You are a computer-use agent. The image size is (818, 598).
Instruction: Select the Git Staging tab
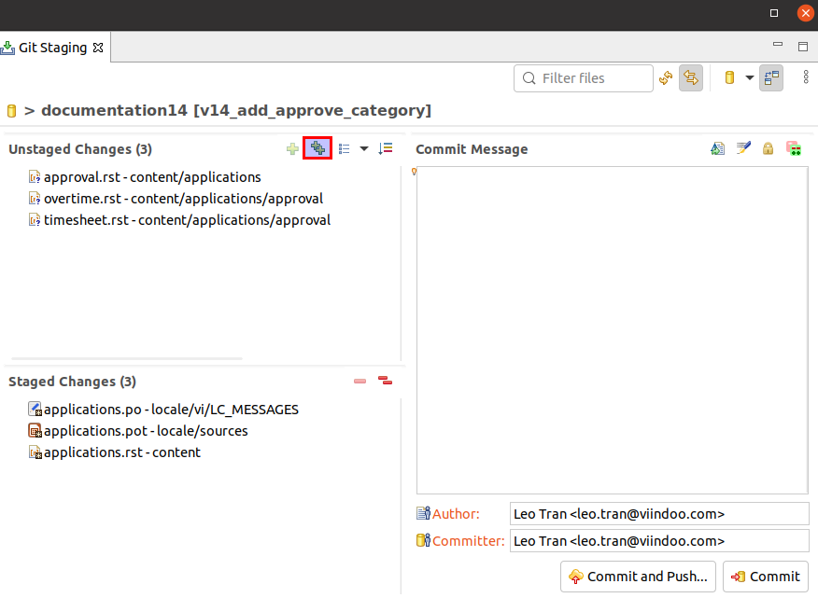point(52,47)
